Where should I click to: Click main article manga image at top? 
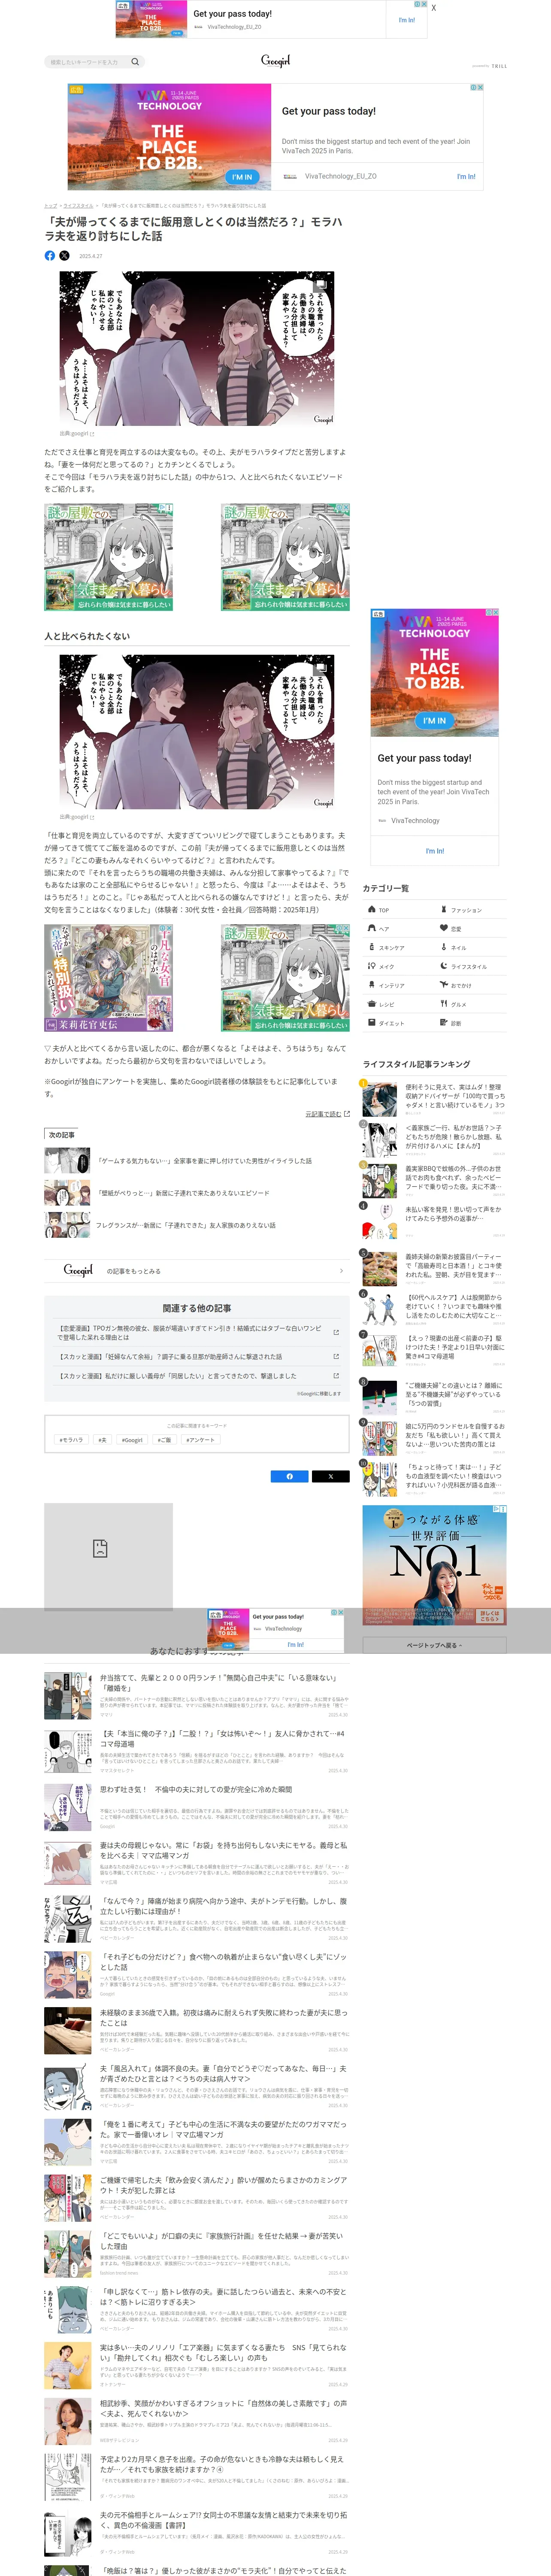(197, 348)
